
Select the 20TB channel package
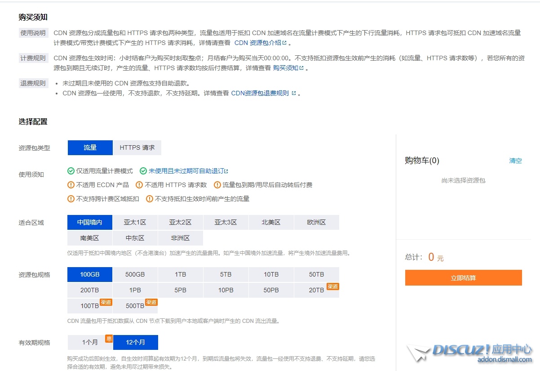(x=316, y=290)
